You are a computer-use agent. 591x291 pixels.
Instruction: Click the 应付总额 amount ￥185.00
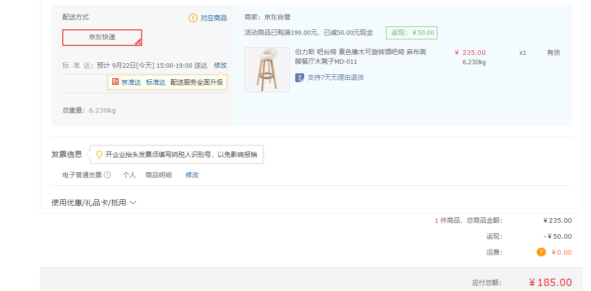pyautogui.click(x=550, y=283)
